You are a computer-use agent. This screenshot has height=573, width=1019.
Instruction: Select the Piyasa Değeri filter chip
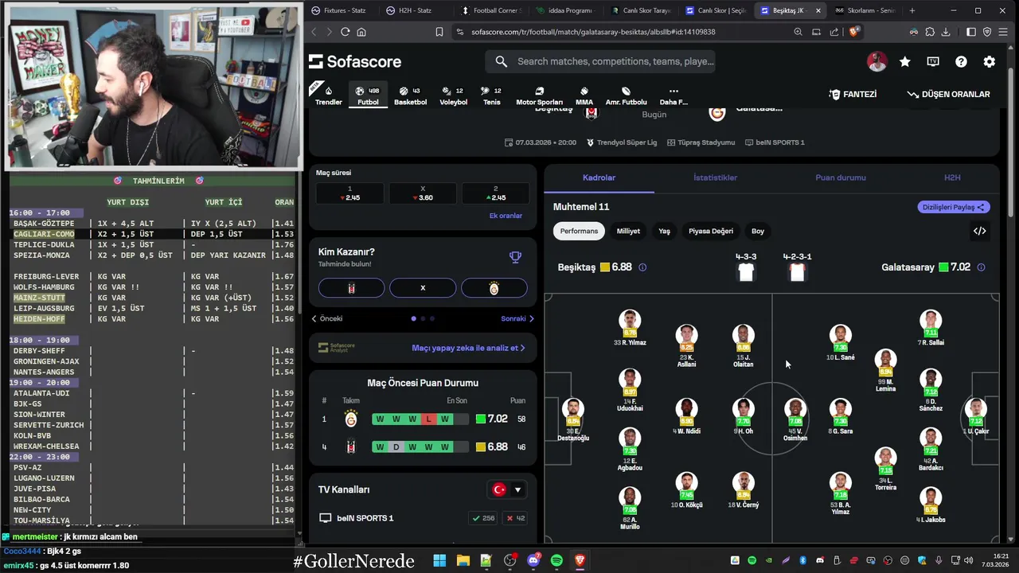tap(711, 231)
